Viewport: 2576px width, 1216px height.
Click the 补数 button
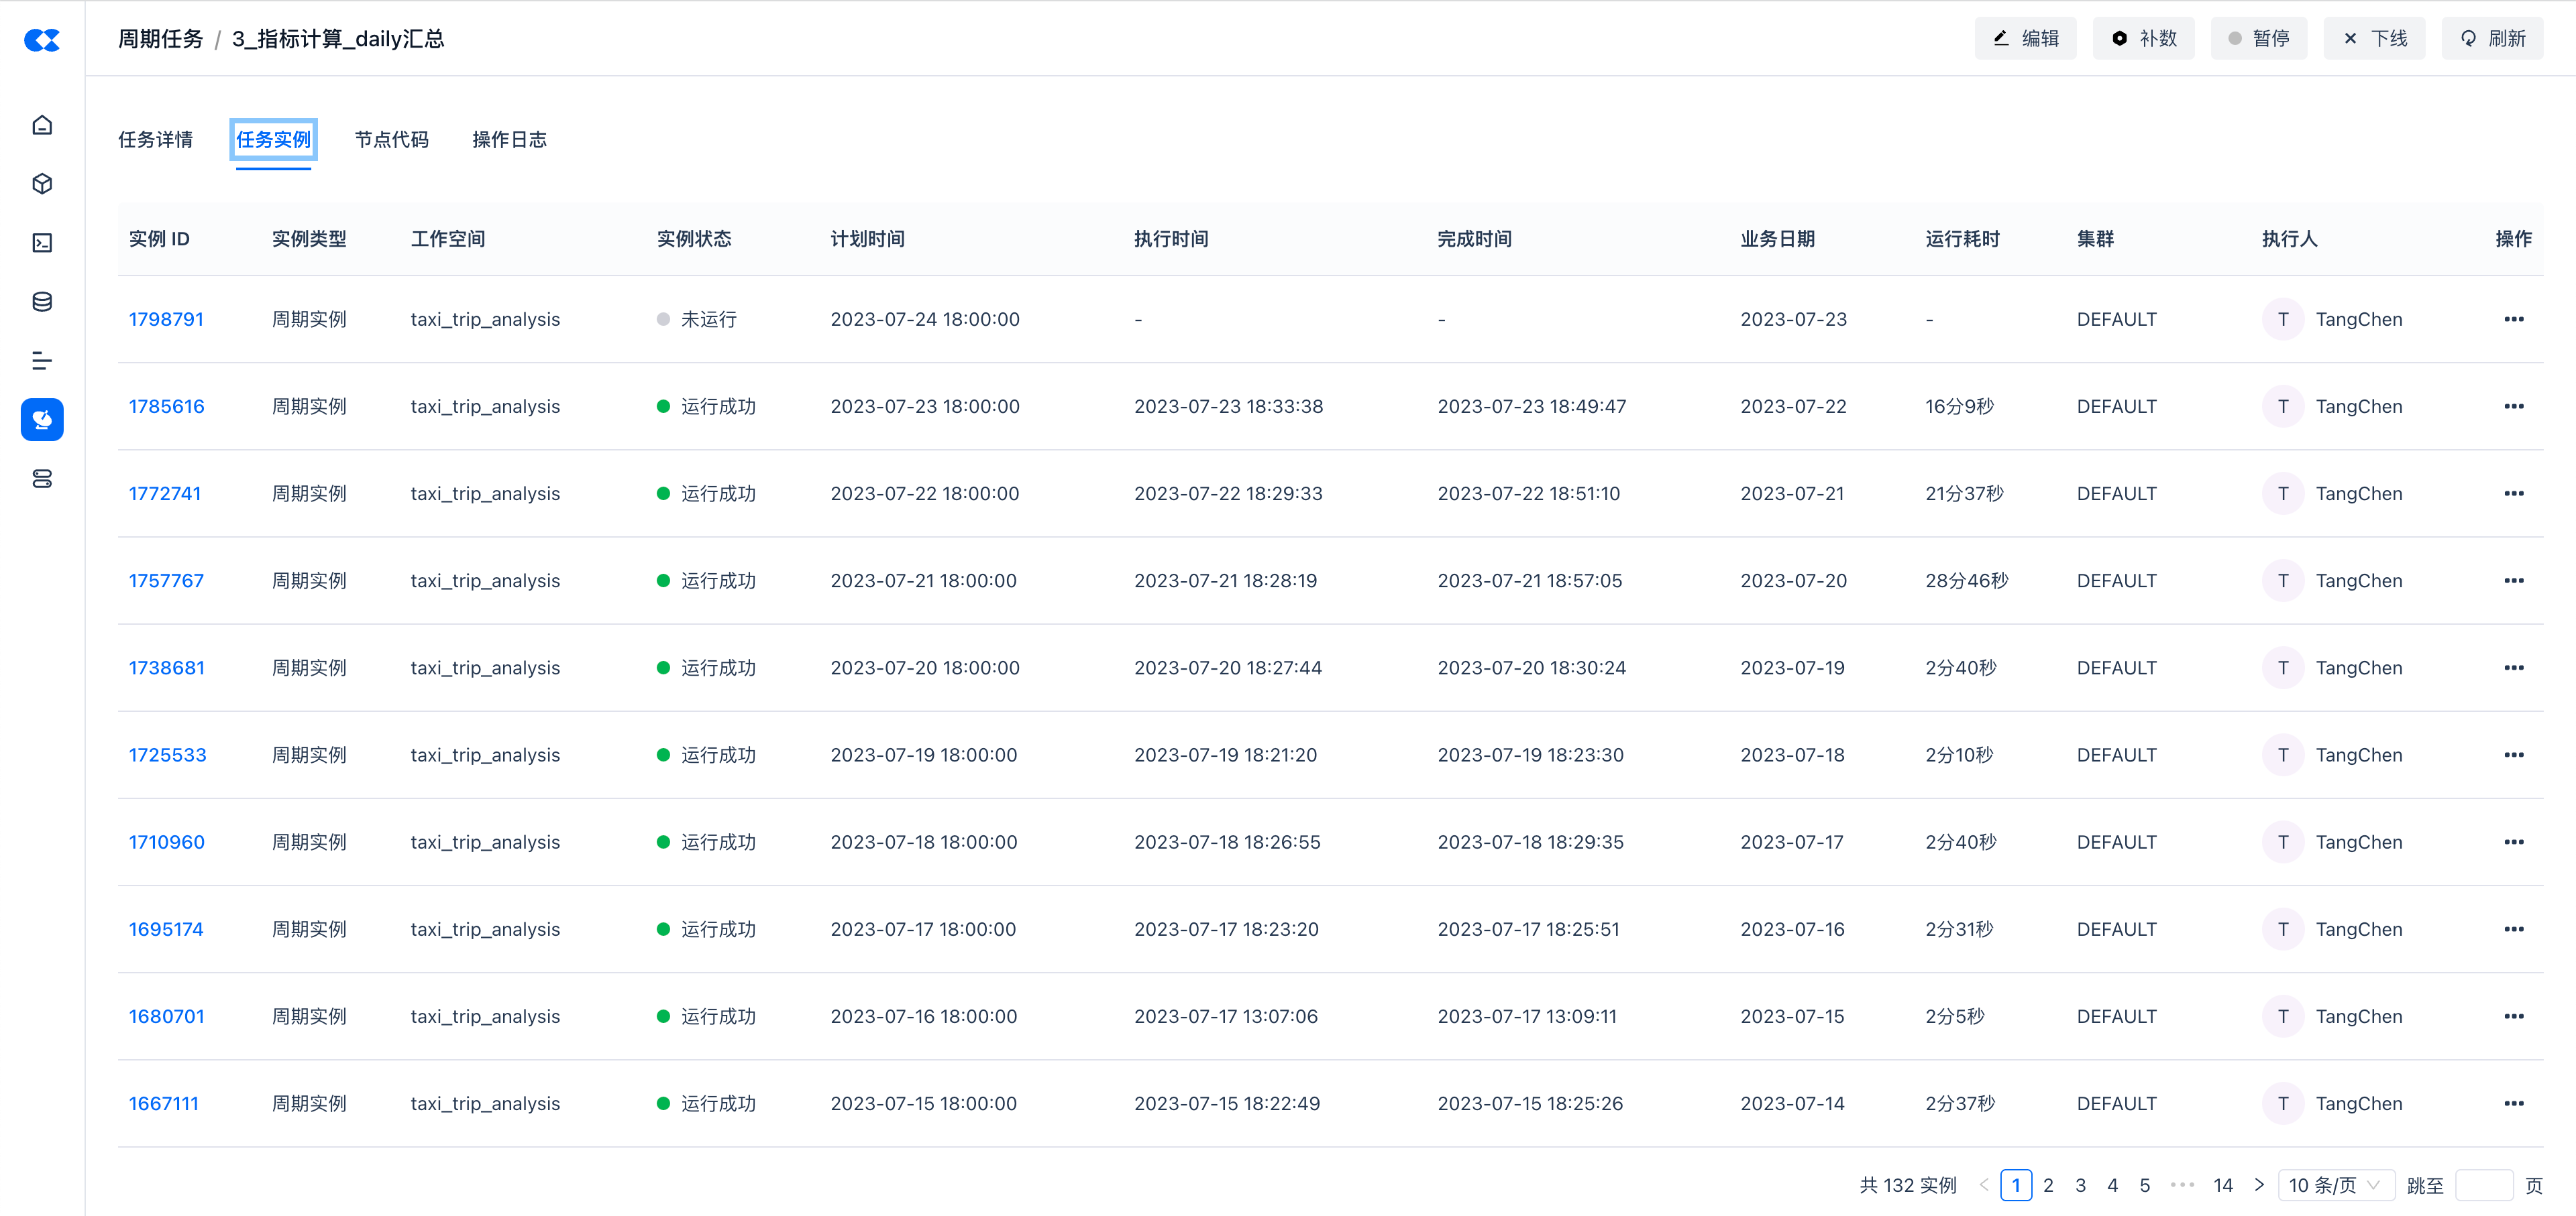[x=2143, y=39]
